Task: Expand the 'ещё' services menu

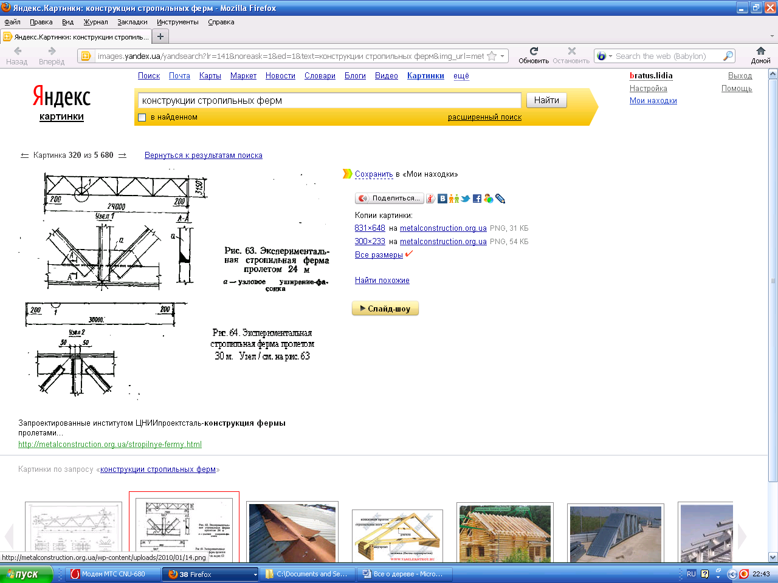Action: 461,76
